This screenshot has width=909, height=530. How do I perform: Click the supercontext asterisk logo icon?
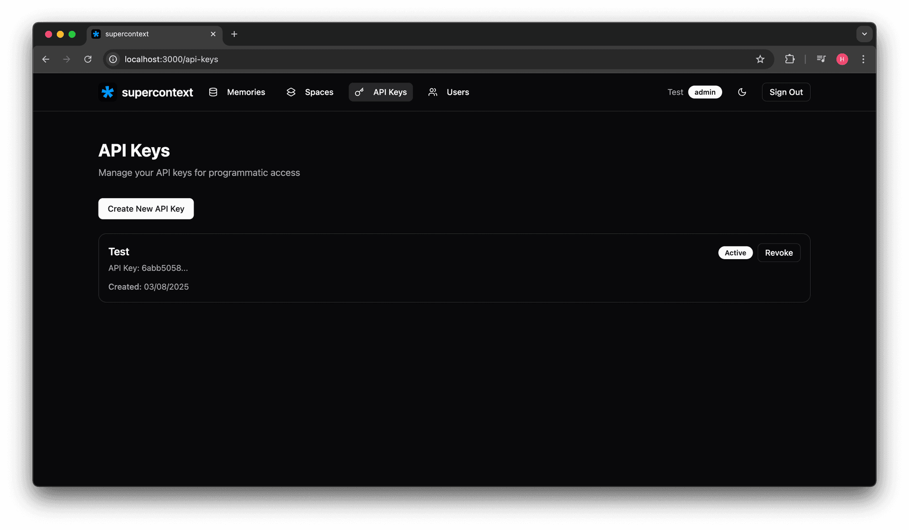[107, 92]
